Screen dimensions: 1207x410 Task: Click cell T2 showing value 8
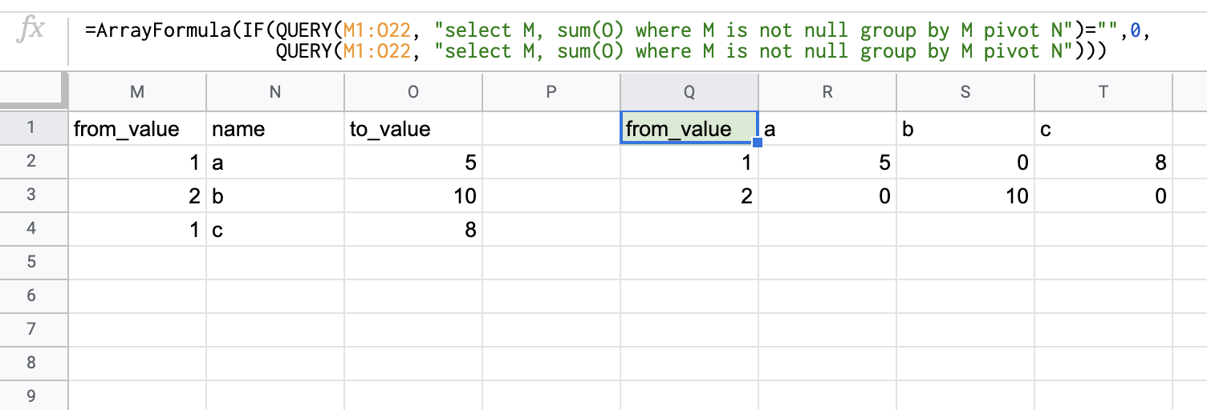(x=1103, y=163)
